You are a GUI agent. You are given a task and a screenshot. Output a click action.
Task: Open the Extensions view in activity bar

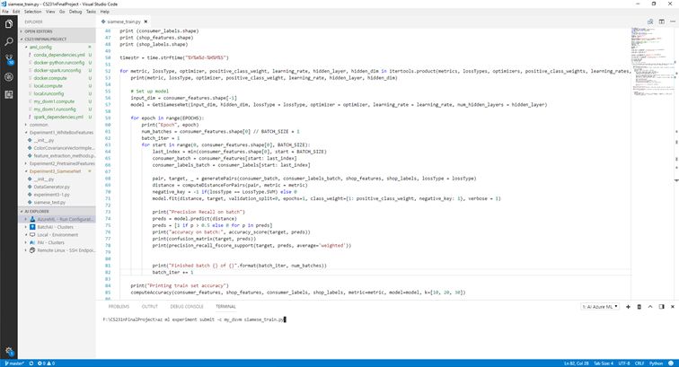click(x=9, y=95)
